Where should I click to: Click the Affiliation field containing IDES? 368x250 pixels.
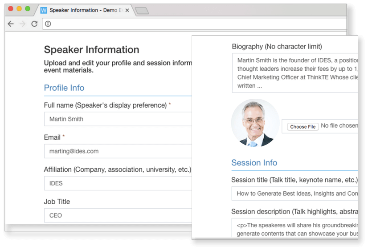click(118, 183)
